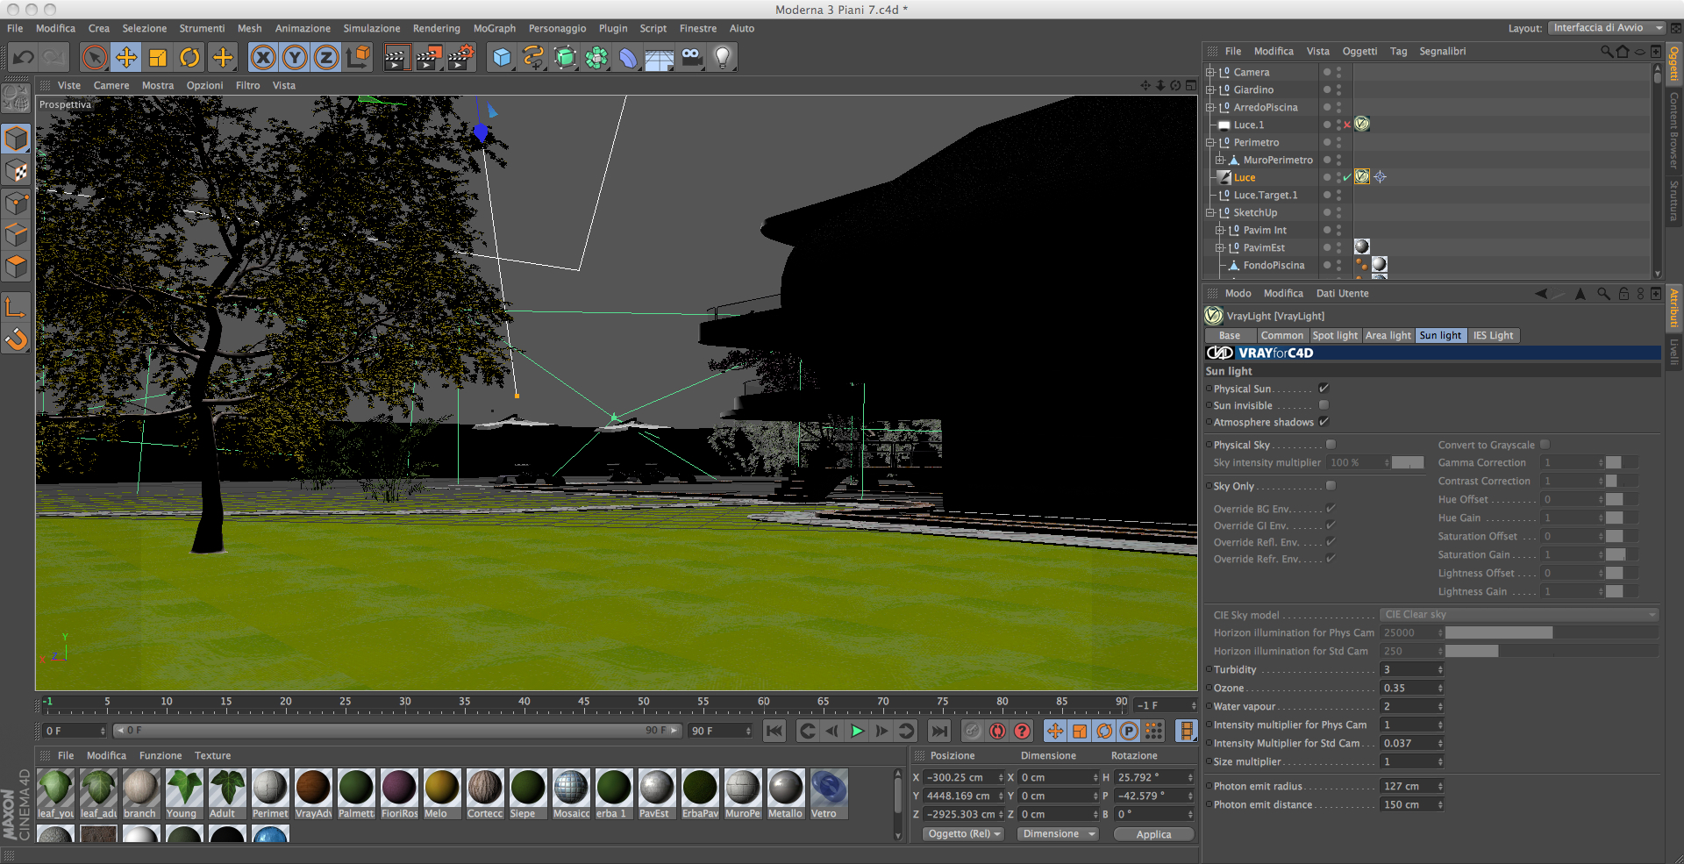Enable Physical Sky checkbox
Screen dimensions: 1684x864
[x=1331, y=445]
